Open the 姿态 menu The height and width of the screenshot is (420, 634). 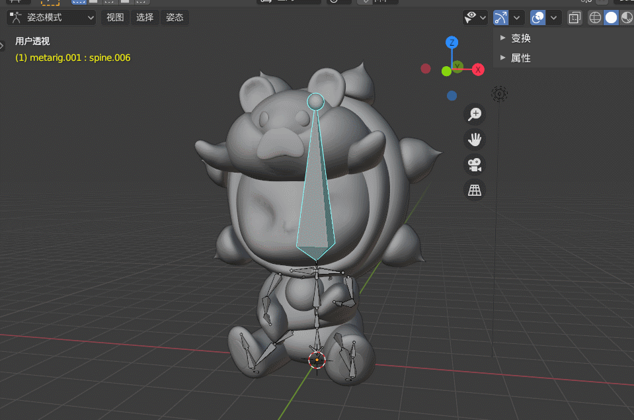pyautogui.click(x=175, y=17)
